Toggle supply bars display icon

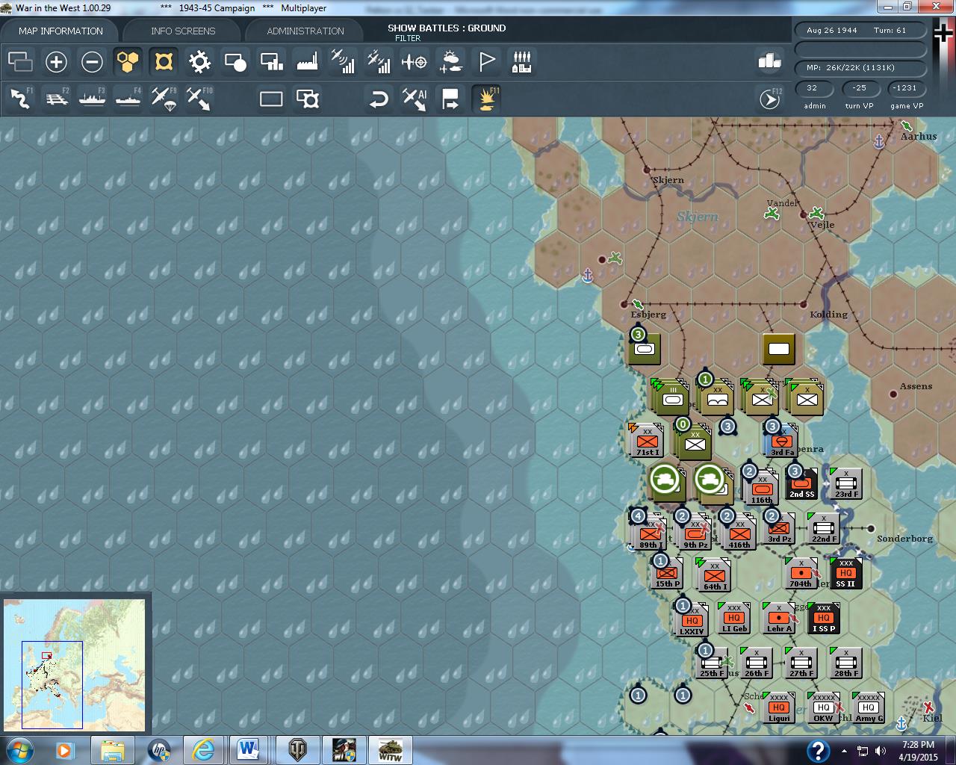click(x=271, y=62)
